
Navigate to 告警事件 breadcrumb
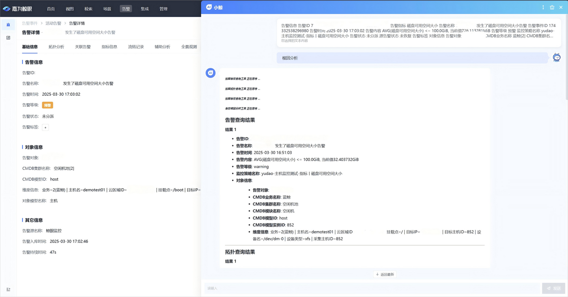[30, 23]
